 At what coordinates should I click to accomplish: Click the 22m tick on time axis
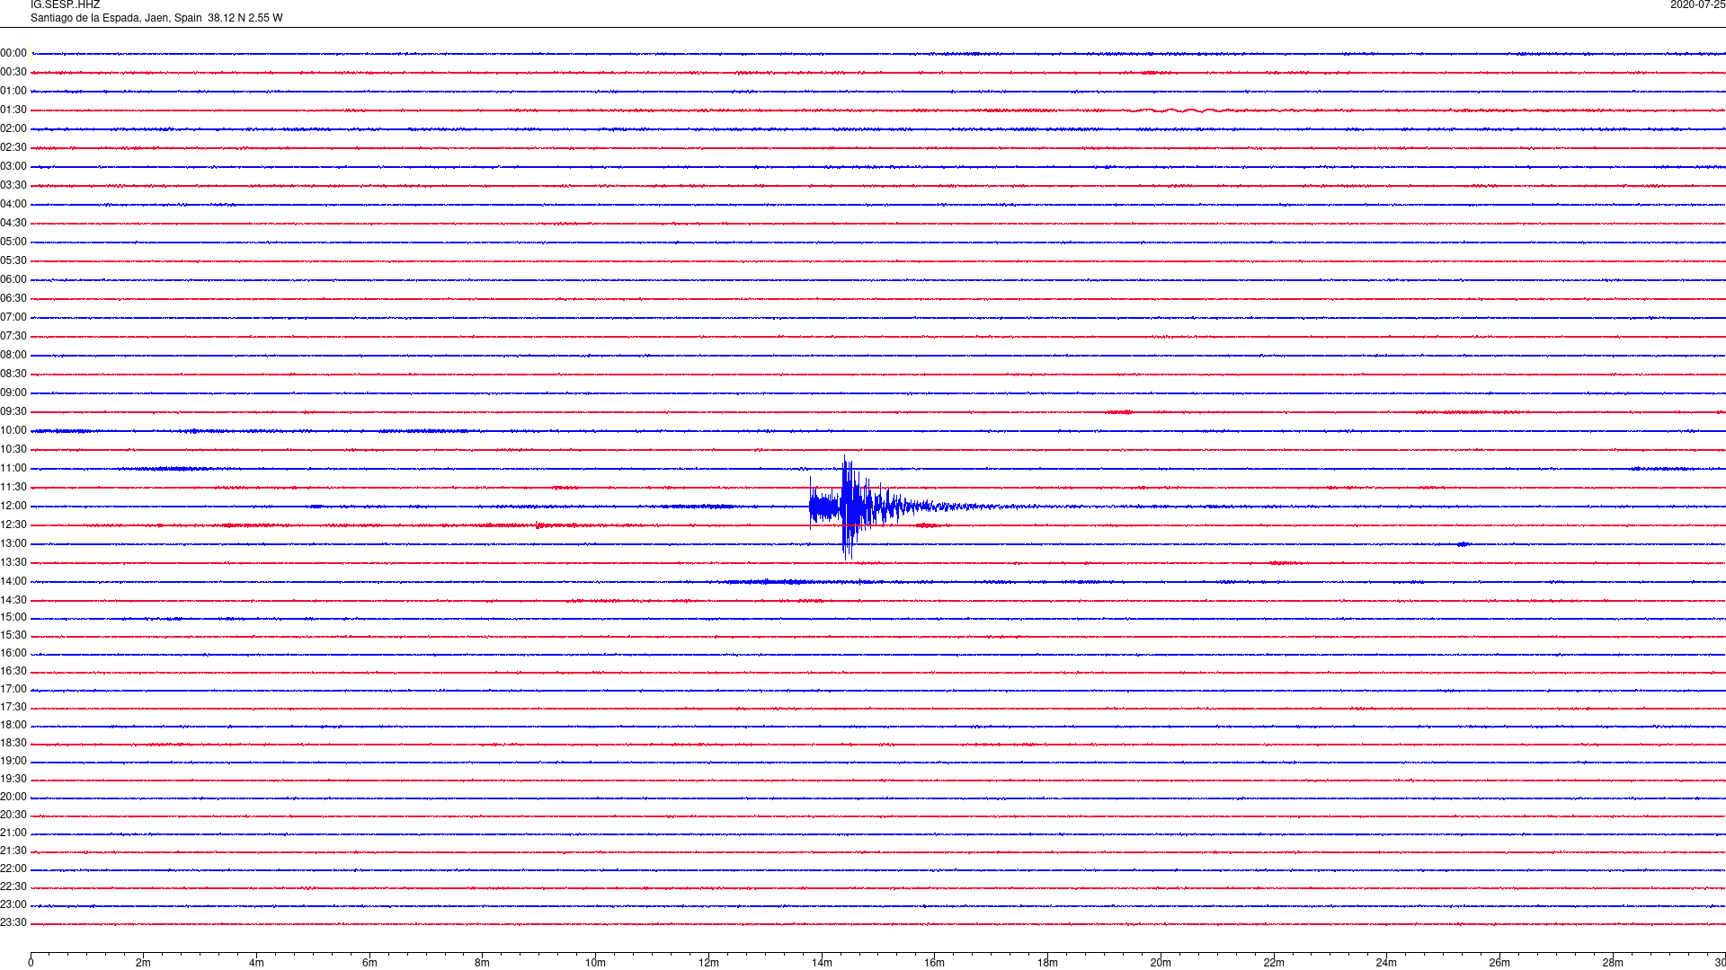click(1274, 963)
